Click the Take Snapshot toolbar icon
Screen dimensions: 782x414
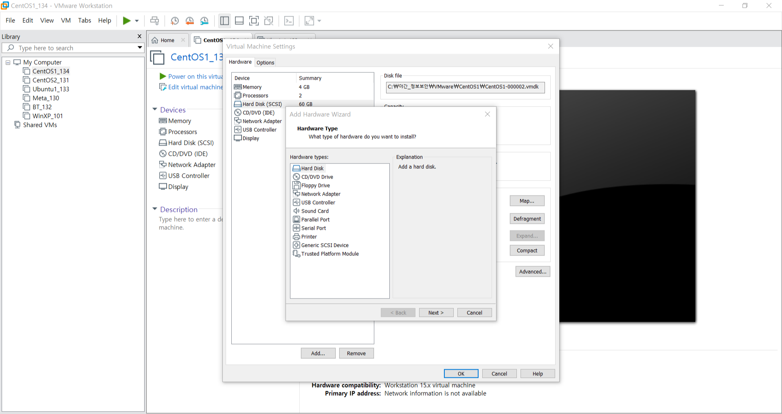click(x=175, y=21)
